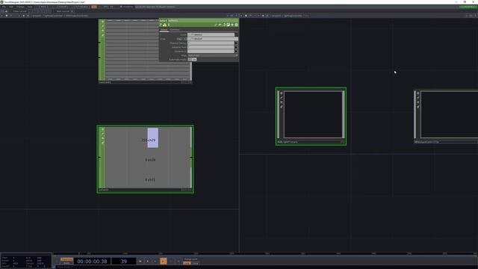This screenshot has height=269, width=478.
Task: Expand the Rename From arrow menu
Action: coord(236,47)
